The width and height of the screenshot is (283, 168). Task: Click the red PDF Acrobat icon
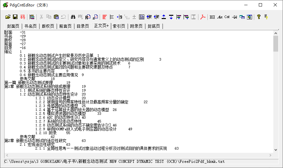[203, 17]
